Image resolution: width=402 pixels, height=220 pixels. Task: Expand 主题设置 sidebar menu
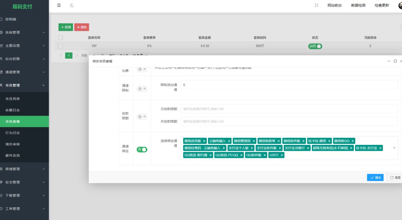pyautogui.click(x=24, y=46)
